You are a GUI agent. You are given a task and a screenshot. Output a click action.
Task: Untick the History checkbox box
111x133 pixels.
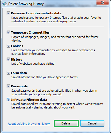click(8, 59)
